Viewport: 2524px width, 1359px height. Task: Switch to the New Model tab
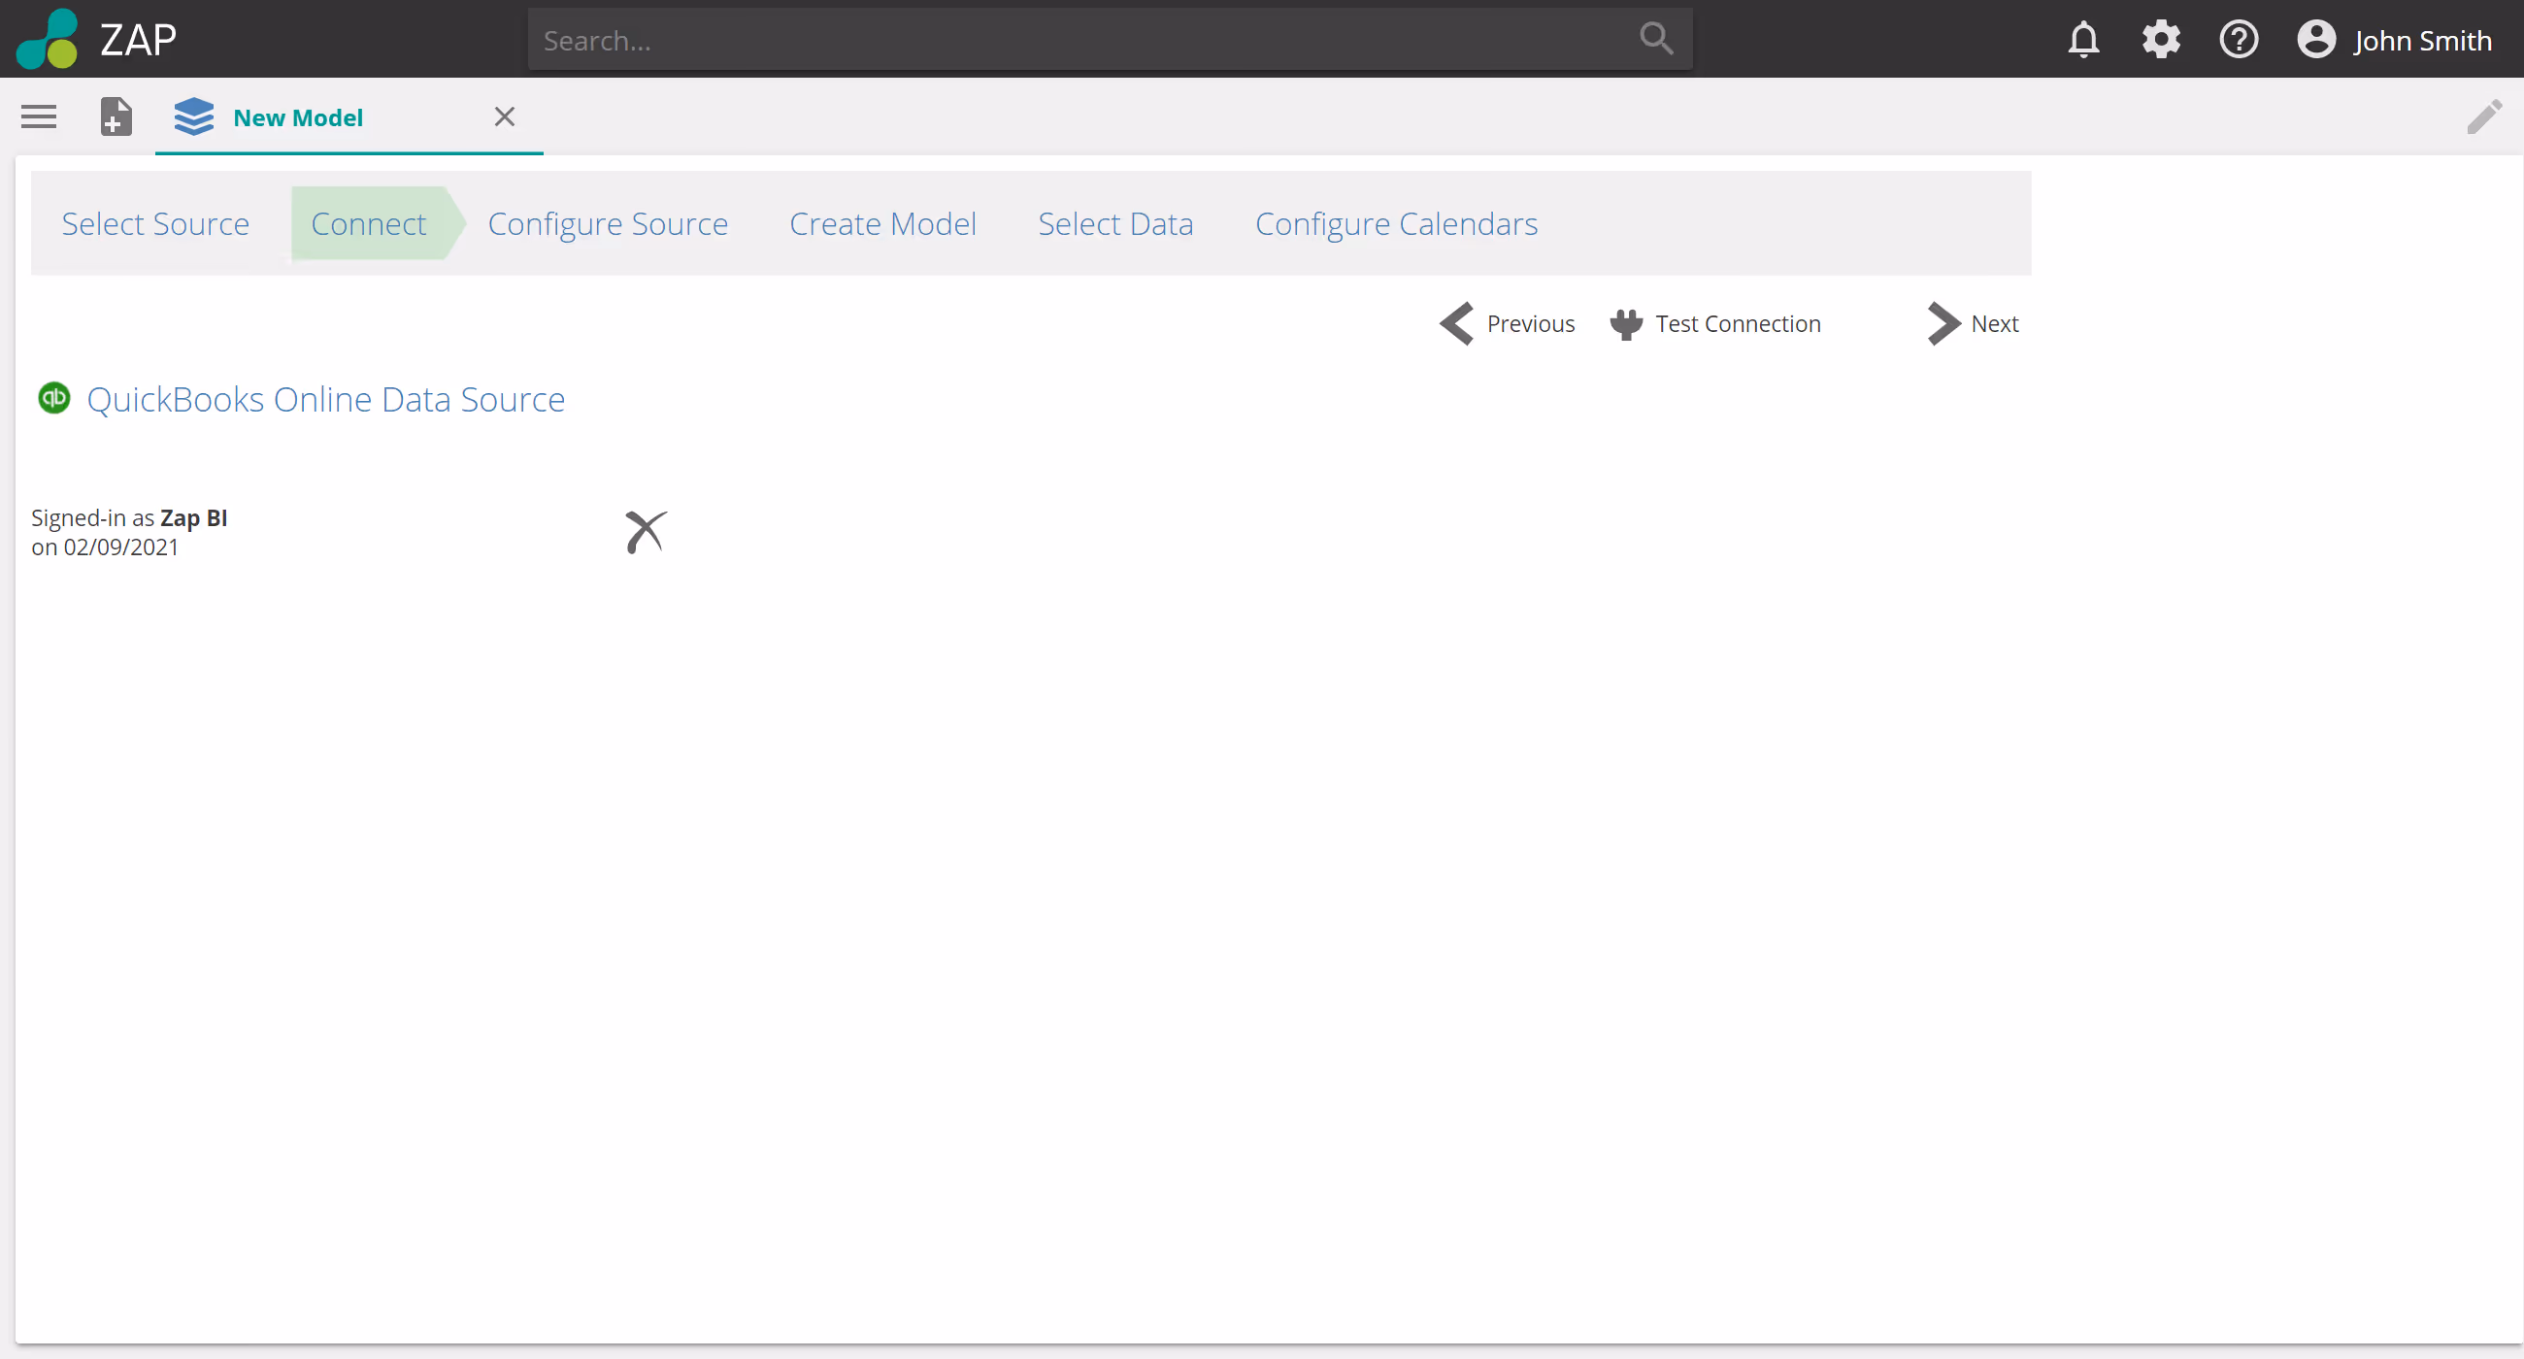coord(298,117)
